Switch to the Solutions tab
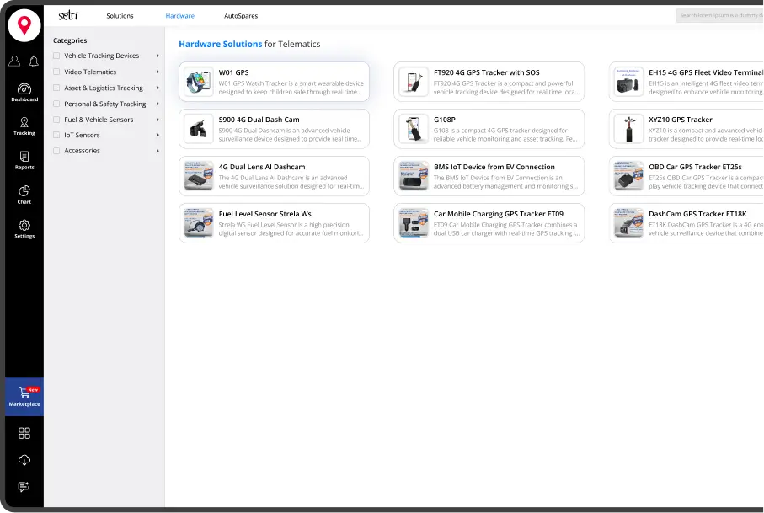The height and width of the screenshot is (513, 764). click(x=120, y=16)
